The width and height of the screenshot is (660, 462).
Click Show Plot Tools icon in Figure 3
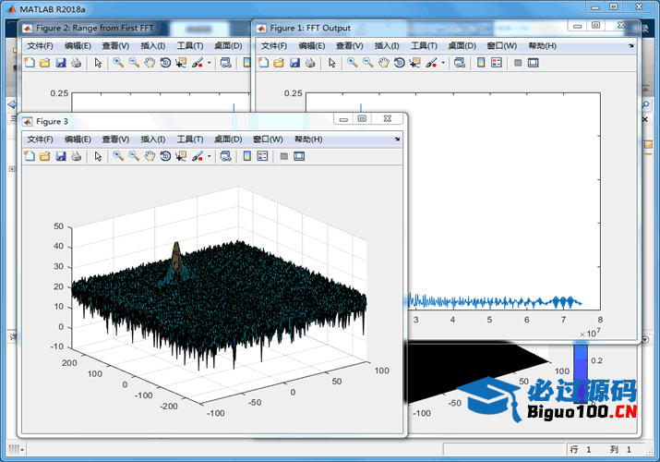point(299,156)
